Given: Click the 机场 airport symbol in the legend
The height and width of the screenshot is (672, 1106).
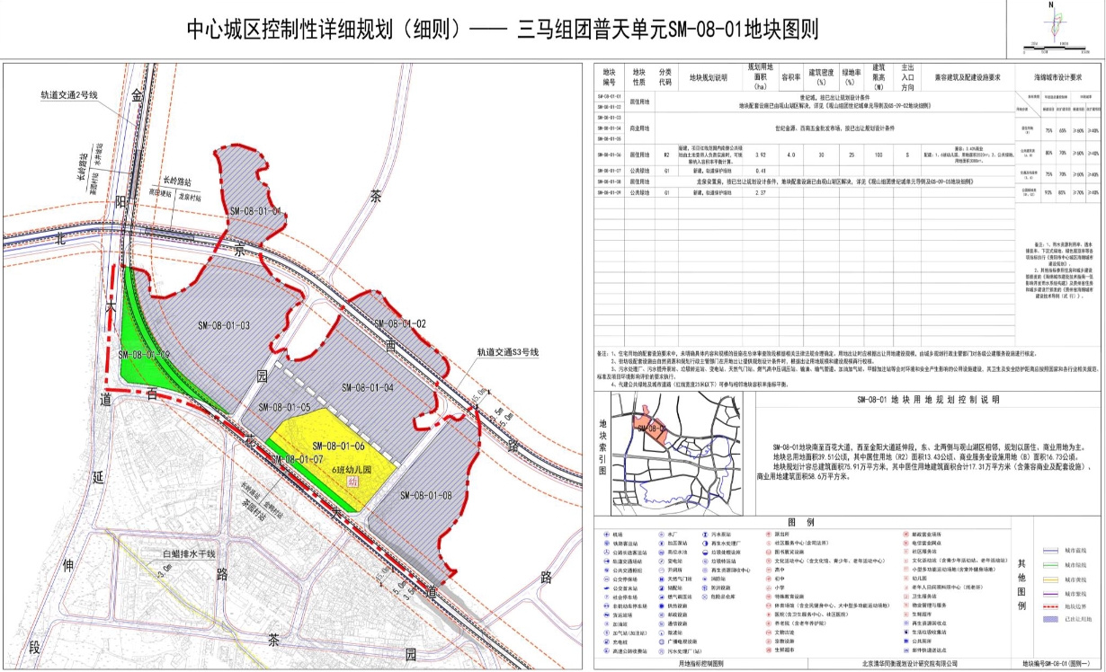Looking at the screenshot, I should pyautogui.click(x=606, y=535).
